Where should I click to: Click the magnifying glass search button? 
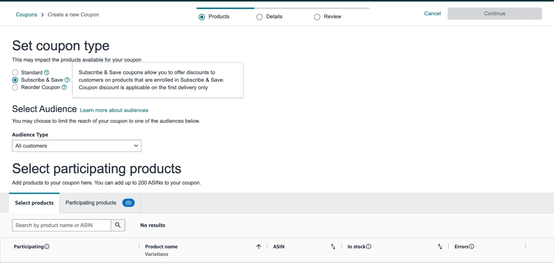[118, 225]
